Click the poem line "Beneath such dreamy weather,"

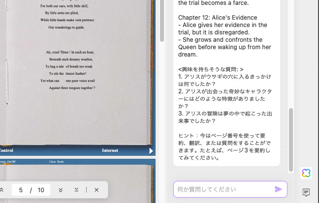71,59
